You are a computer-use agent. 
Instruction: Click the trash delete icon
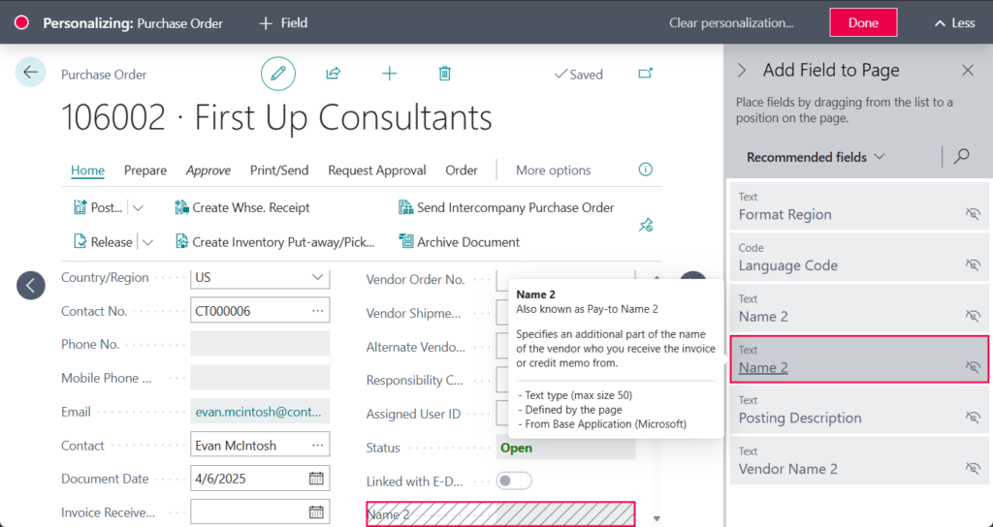pos(444,74)
